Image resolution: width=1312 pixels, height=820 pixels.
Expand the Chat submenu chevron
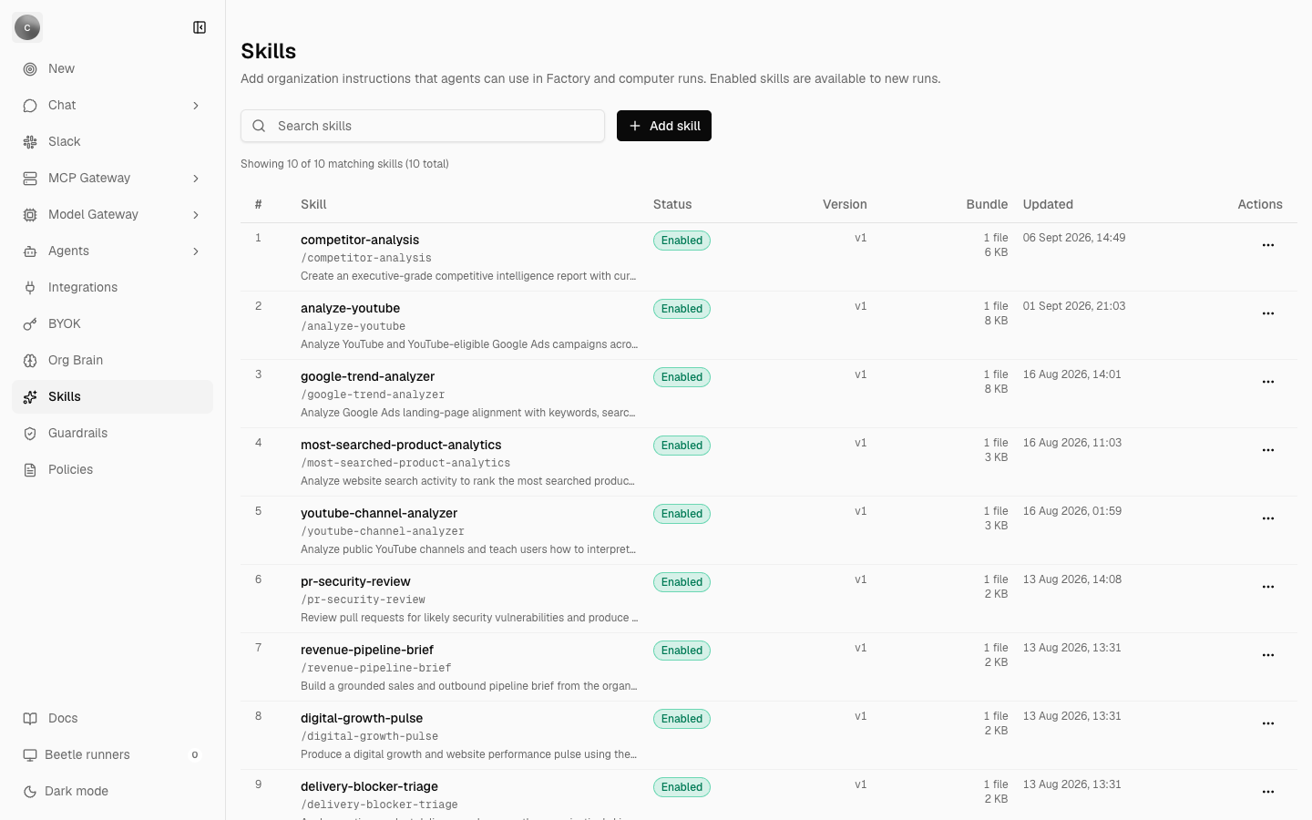tap(196, 106)
